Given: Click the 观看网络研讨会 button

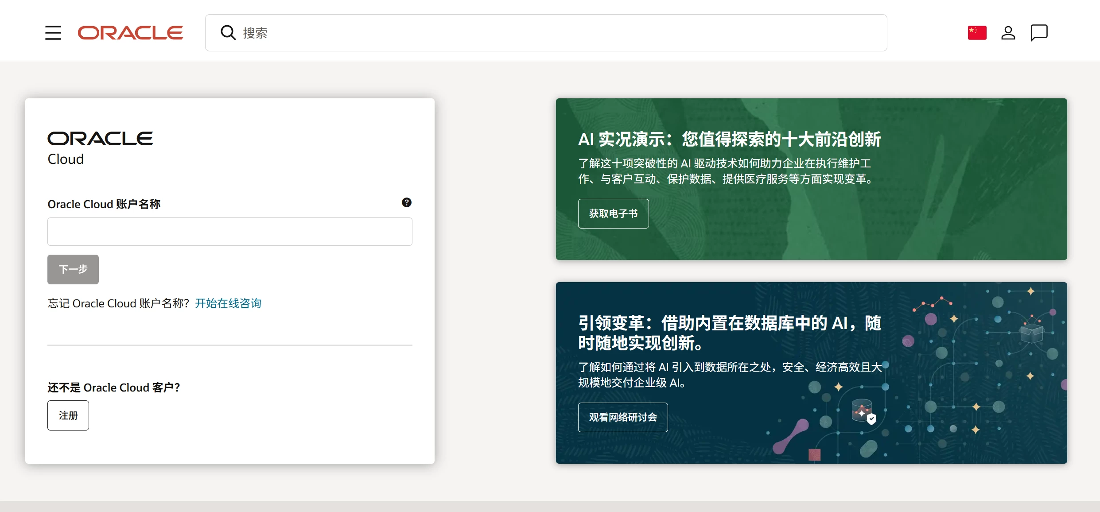Looking at the screenshot, I should click(623, 417).
